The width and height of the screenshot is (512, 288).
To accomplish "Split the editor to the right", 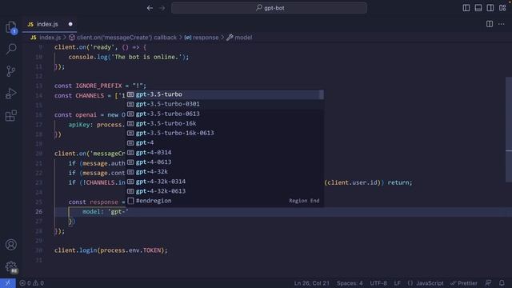I will coord(490,24).
